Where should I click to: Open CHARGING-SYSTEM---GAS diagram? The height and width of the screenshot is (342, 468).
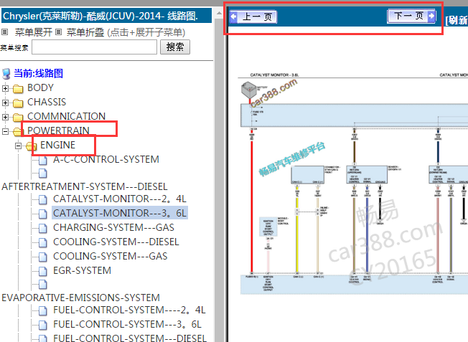click(113, 227)
